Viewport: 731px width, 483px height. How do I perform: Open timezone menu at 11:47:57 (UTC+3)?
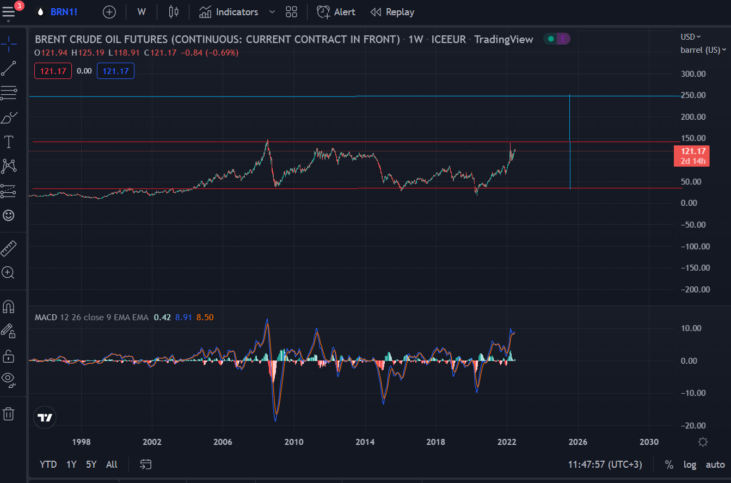coord(605,464)
